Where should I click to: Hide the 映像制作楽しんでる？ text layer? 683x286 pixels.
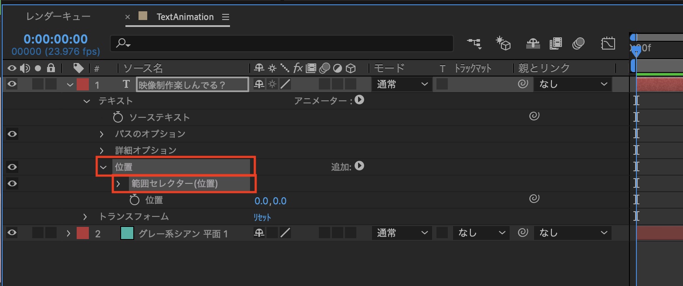(x=12, y=84)
